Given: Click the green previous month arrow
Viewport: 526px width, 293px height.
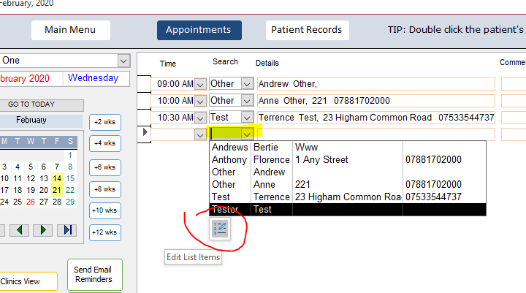Looking at the screenshot, I should (20, 230).
